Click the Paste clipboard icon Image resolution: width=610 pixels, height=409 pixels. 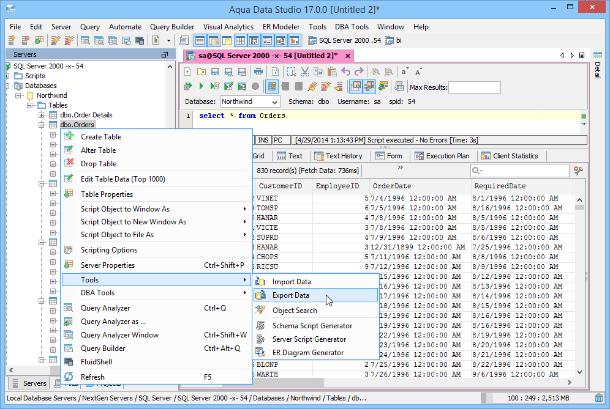332,72
